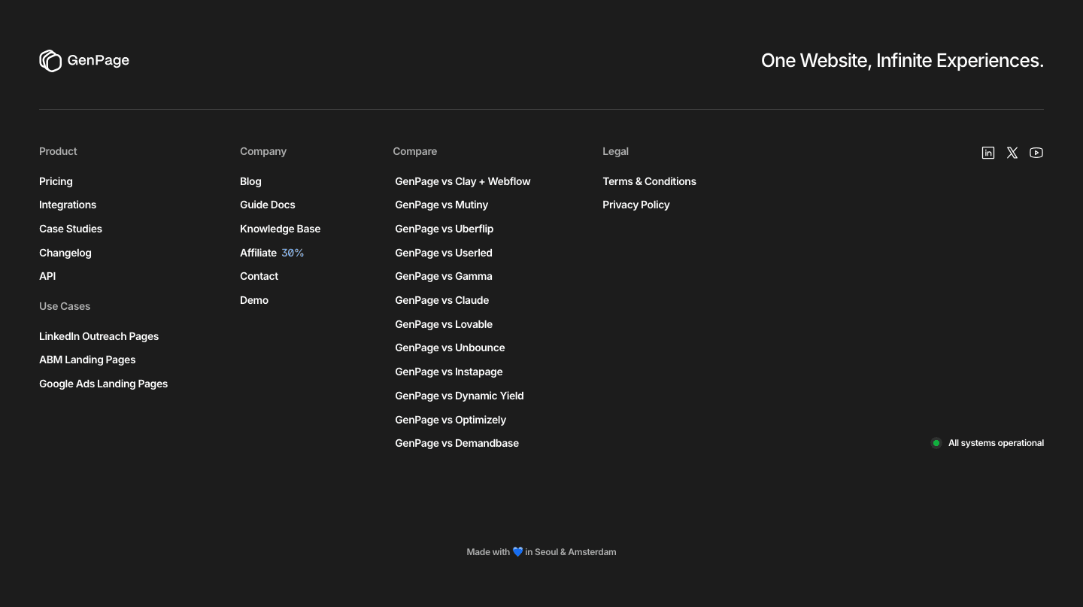Screen dimensions: 1083x607
Task: Open Google Ads Landing Pages link
Action: pos(104,384)
